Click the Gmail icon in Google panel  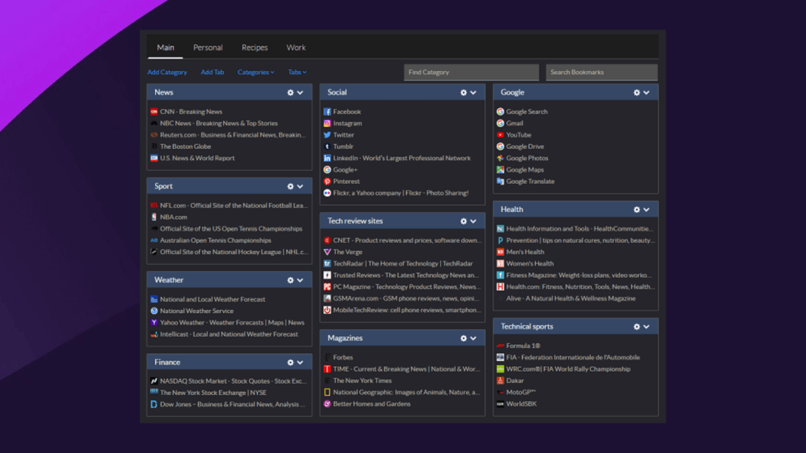(500, 123)
